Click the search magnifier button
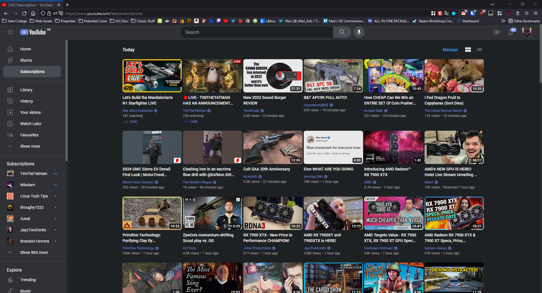This screenshot has height=293, width=542. click(x=342, y=32)
